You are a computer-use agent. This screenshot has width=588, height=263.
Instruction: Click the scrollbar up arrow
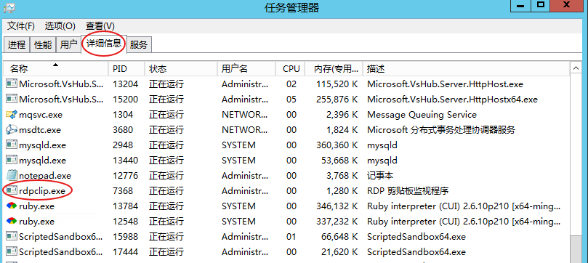576,69
